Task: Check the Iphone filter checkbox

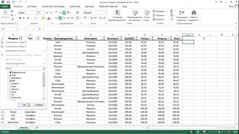Action: click(10, 89)
